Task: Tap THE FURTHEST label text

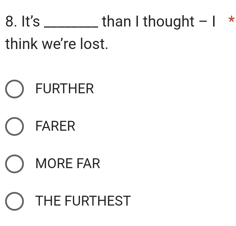Action: tap(83, 201)
